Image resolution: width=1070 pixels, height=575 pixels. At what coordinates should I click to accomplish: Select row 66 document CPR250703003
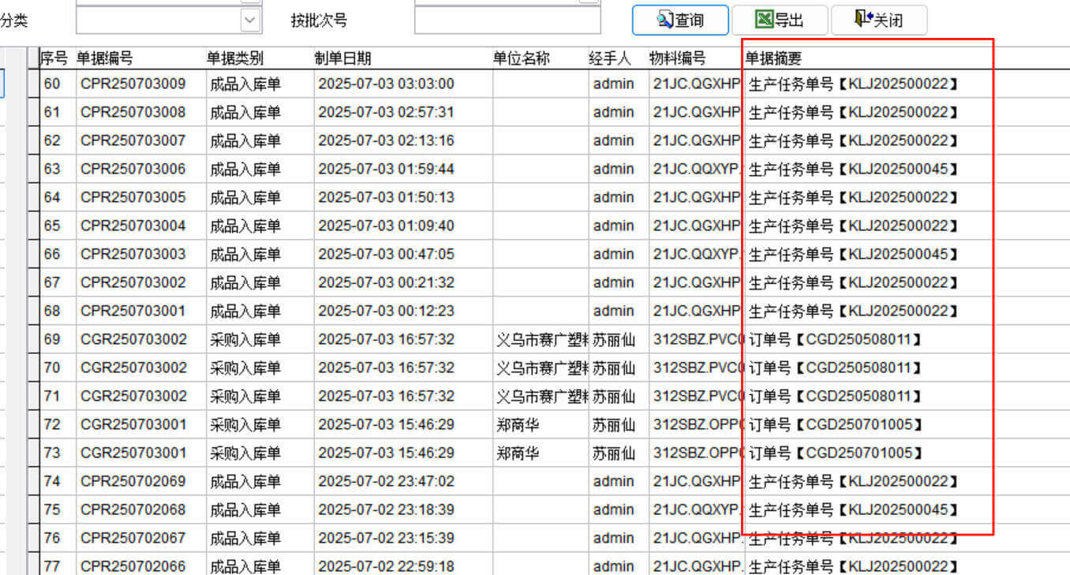(133, 255)
